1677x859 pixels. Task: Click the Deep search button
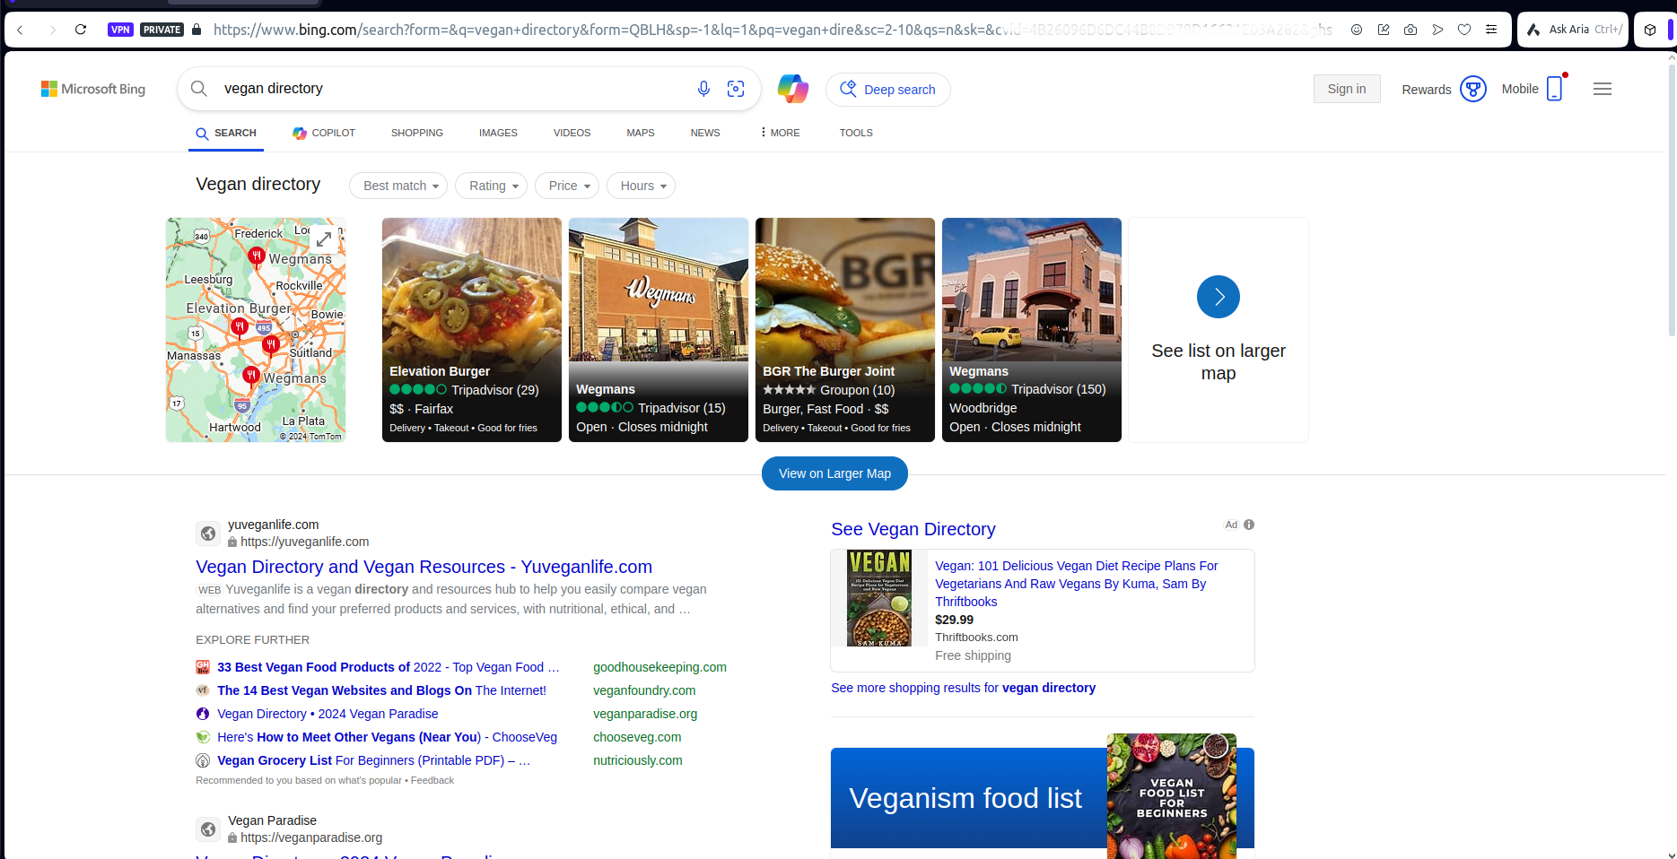click(888, 90)
